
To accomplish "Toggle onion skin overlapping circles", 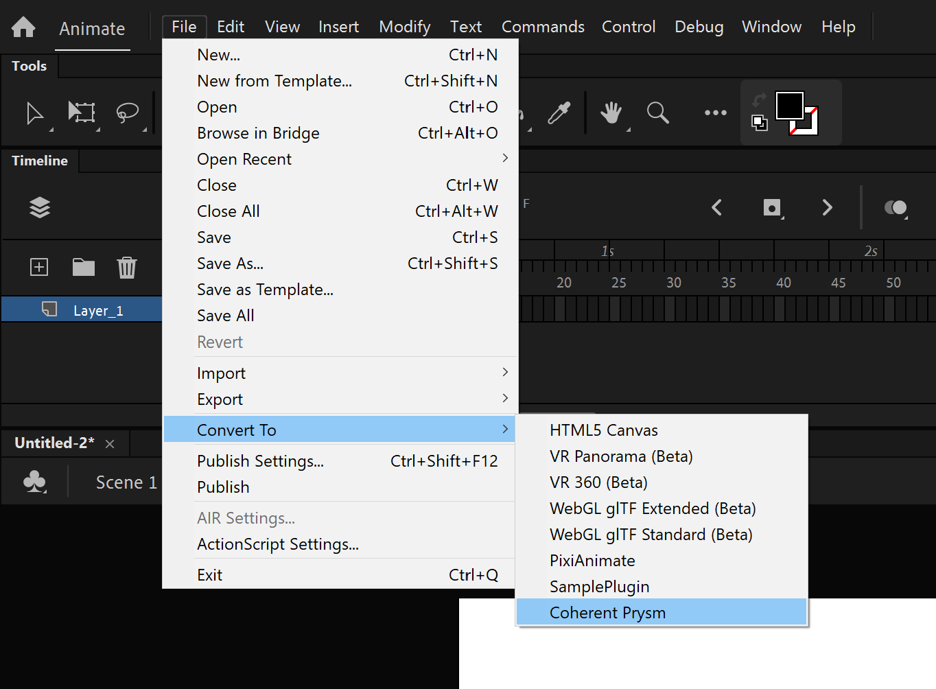I will coord(896,207).
